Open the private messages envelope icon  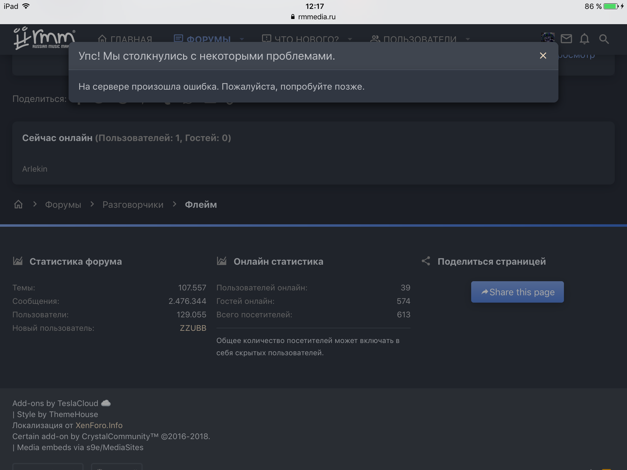(566, 39)
